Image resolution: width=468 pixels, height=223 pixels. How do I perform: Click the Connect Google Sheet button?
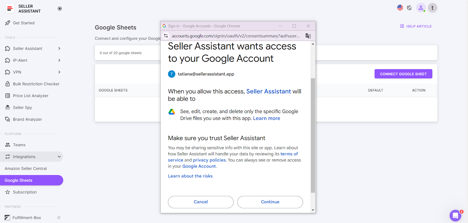tap(403, 74)
